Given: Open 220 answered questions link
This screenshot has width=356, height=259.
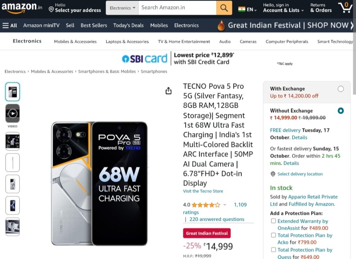Looking at the screenshot, I should (x=217, y=219).
